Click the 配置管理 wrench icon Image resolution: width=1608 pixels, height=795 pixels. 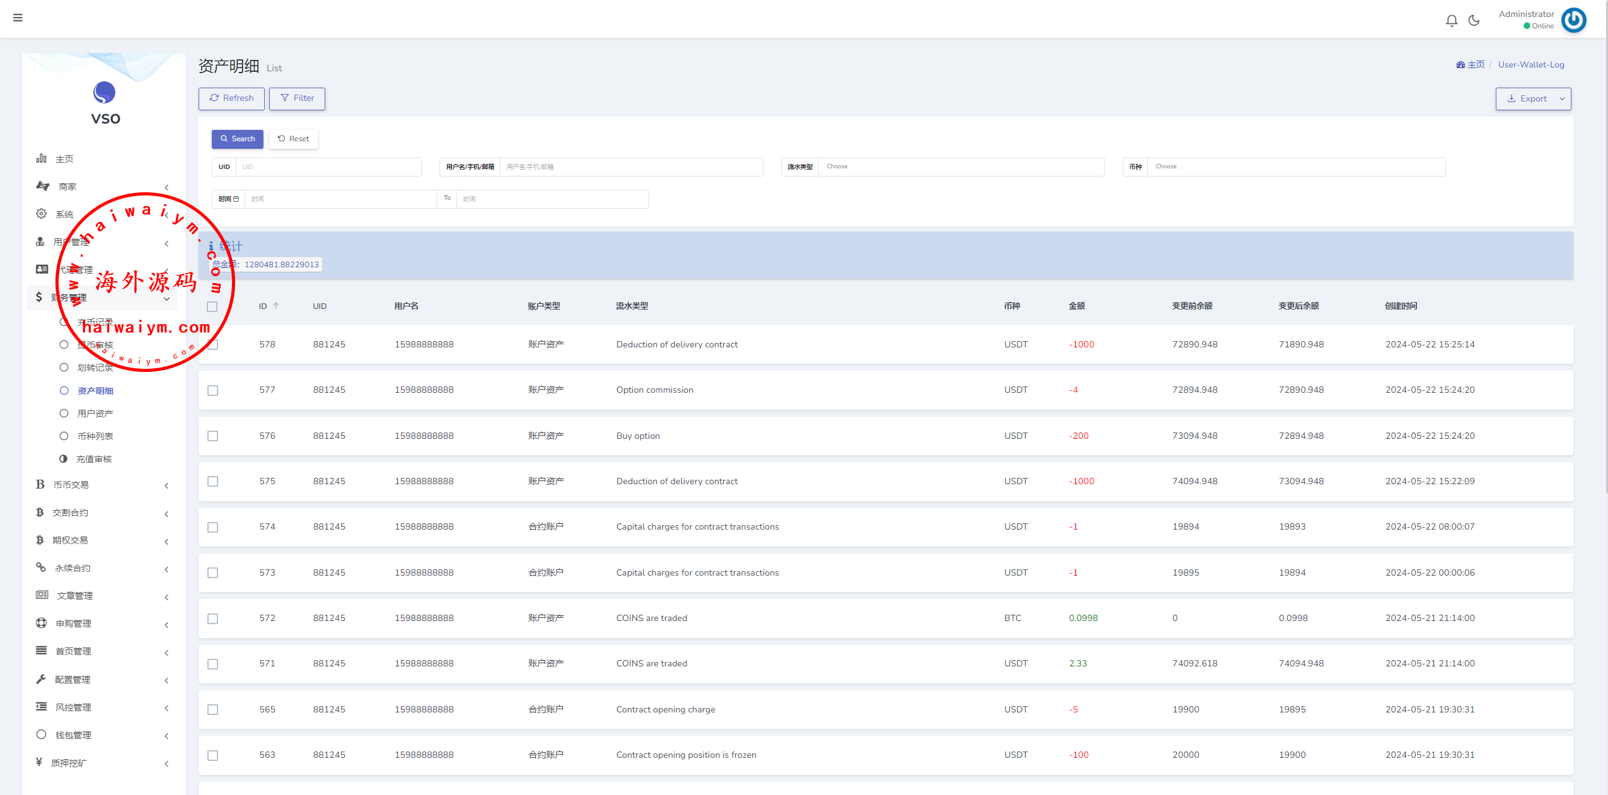(x=42, y=679)
